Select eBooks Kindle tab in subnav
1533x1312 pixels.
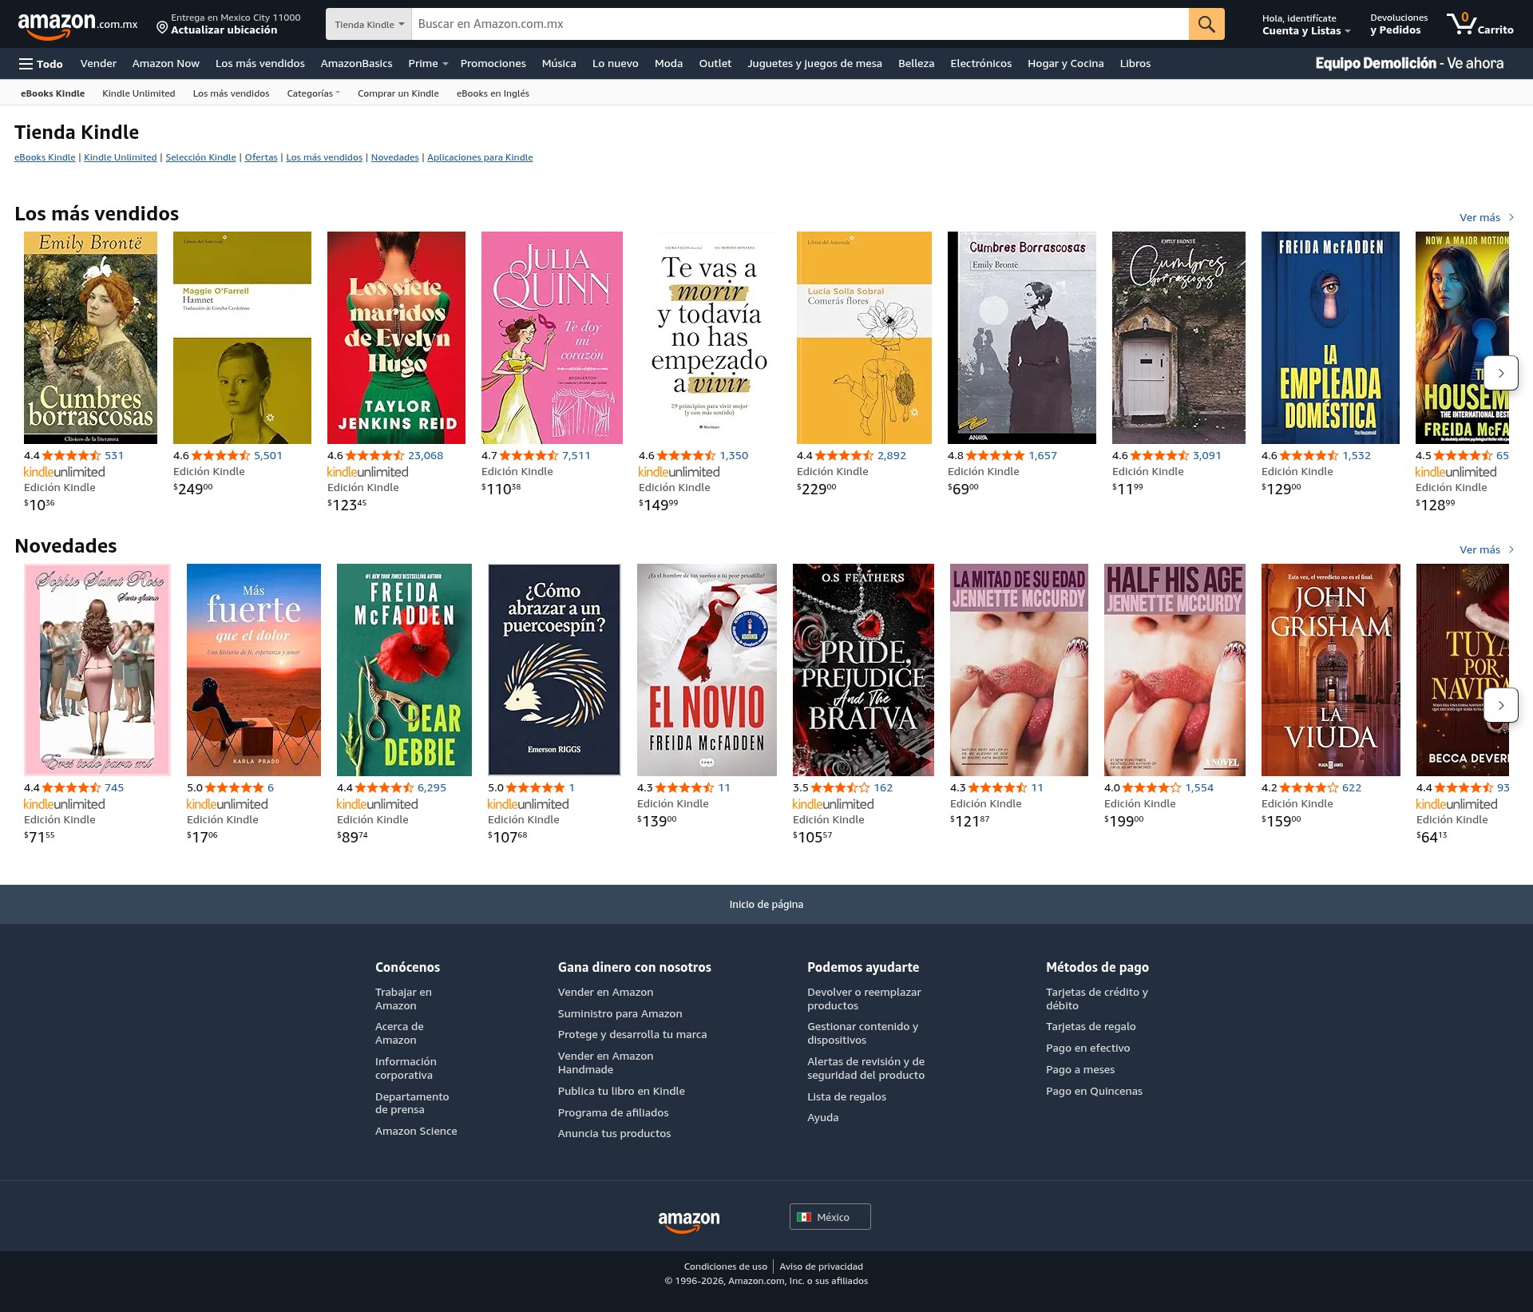(x=53, y=93)
